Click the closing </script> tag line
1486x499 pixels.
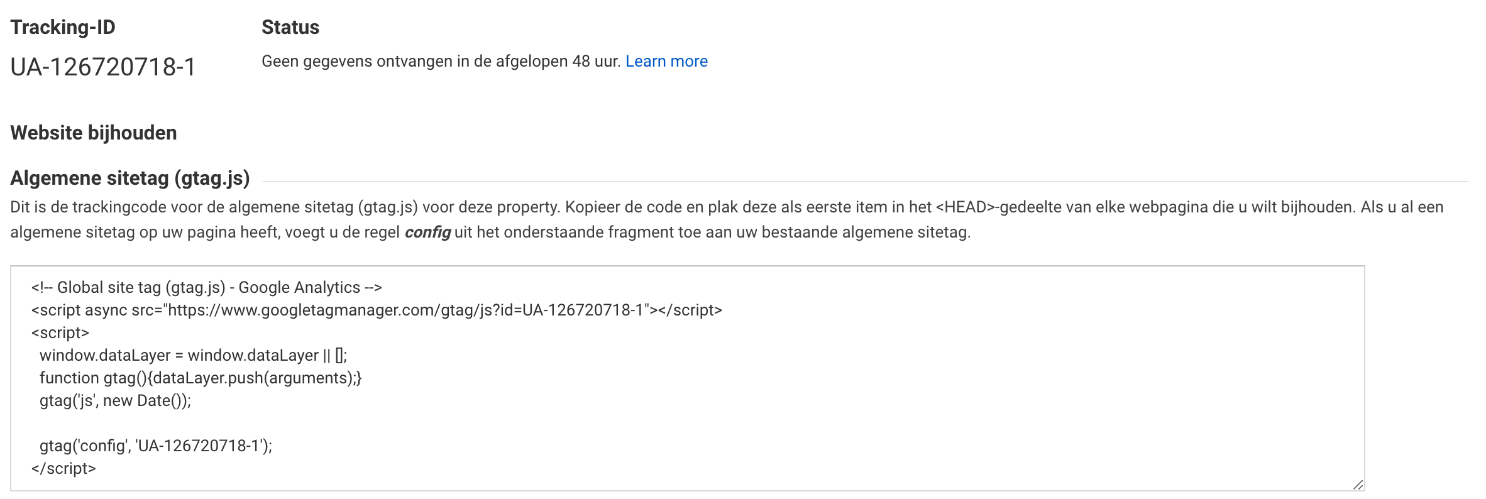[x=63, y=468]
